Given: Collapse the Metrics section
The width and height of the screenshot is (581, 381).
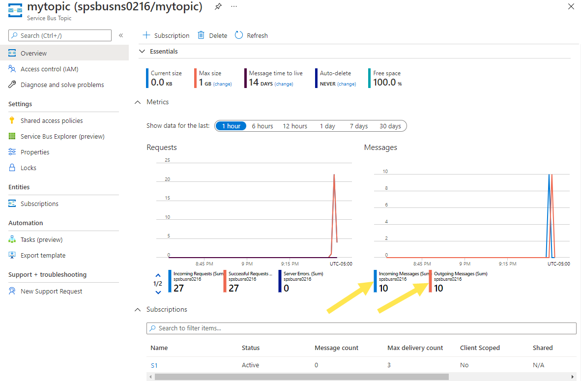Looking at the screenshot, I should click(138, 102).
